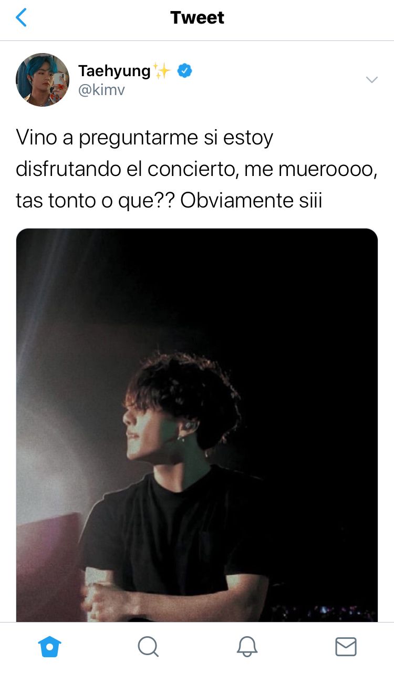Tap the blue verified badge
The image size is (394, 674).
tap(184, 70)
